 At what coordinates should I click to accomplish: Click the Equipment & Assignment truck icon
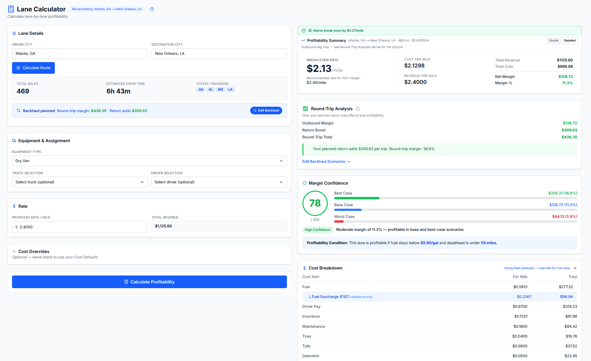(14, 141)
